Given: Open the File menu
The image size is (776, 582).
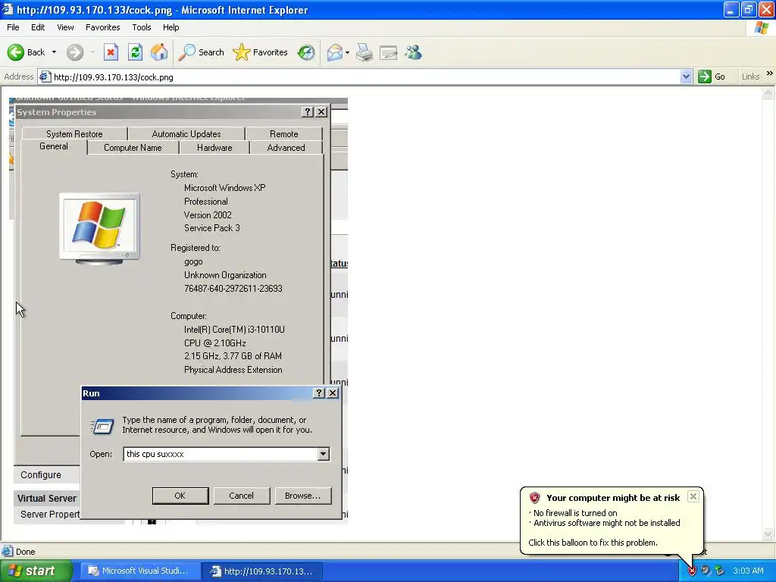Looking at the screenshot, I should point(14,27).
